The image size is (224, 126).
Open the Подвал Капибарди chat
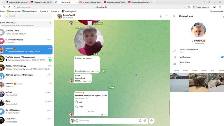[26, 68]
